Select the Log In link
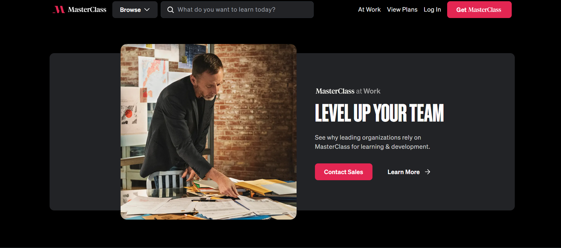The width and height of the screenshot is (561, 248). point(432,9)
